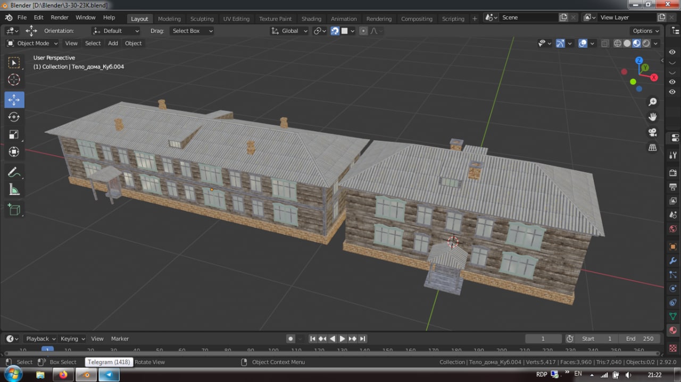Image resolution: width=681 pixels, height=382 pixels.
Task: Open the Render menu
Action: click(x=60, y=18)
